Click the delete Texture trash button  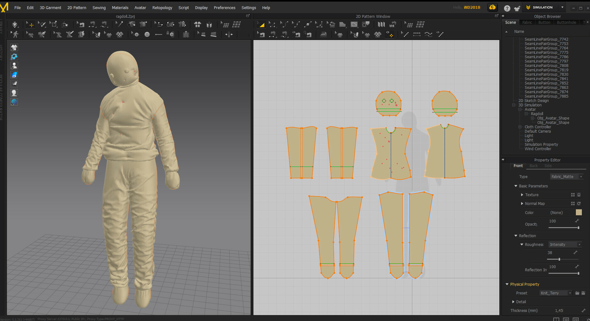579,195
